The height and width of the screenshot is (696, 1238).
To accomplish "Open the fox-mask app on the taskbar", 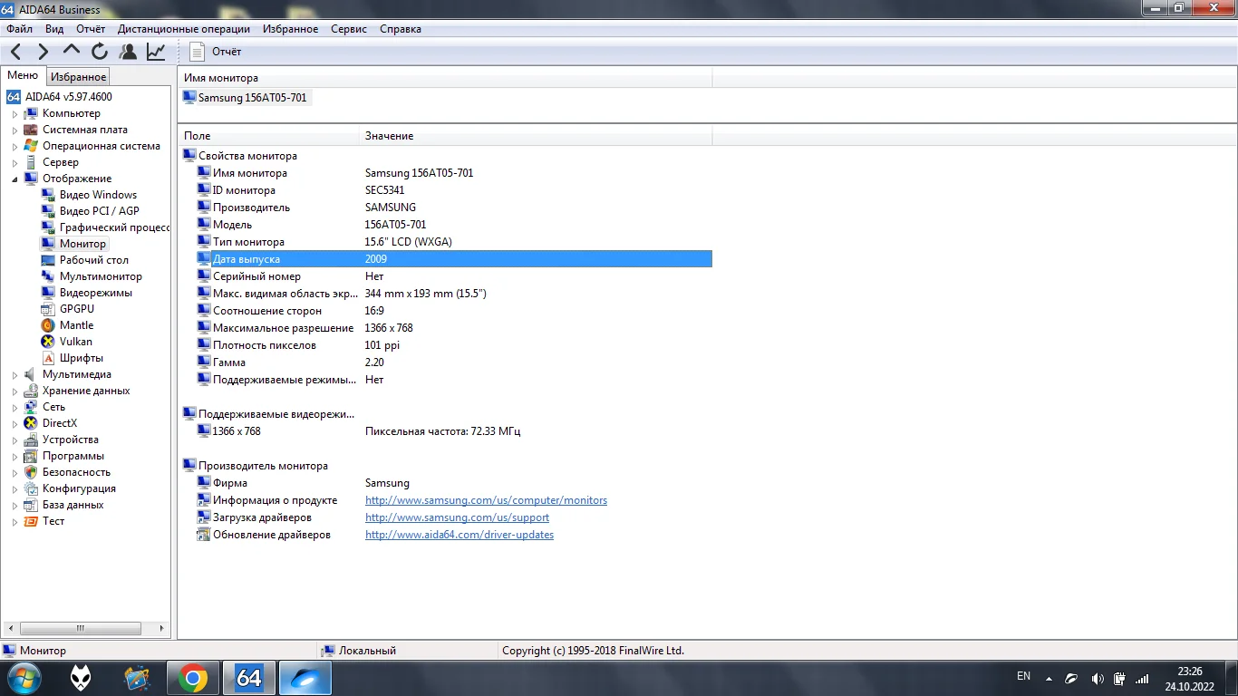I will point(81,677).
